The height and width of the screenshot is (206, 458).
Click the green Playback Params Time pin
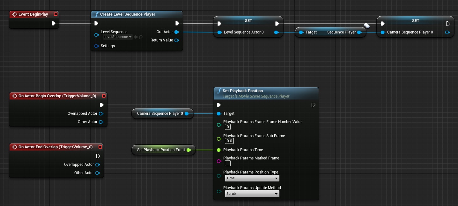[219, 150]
